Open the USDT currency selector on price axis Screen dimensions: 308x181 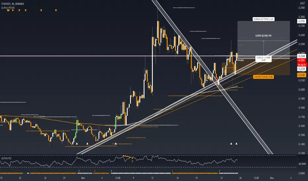tap(302, 4)
